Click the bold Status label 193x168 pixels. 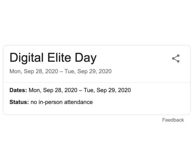[x=19, y=102]
